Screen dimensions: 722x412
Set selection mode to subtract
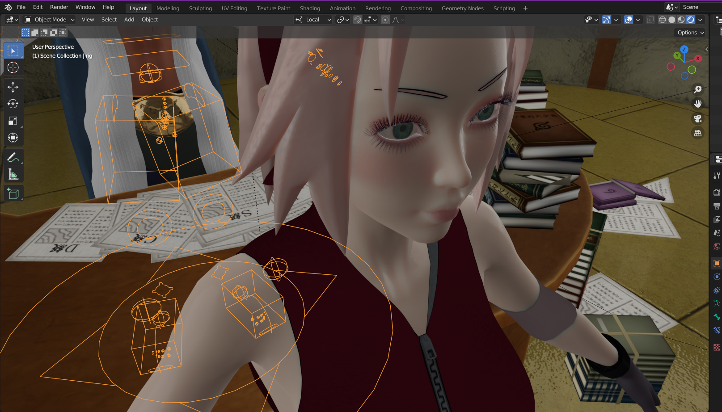pos(44,33)
